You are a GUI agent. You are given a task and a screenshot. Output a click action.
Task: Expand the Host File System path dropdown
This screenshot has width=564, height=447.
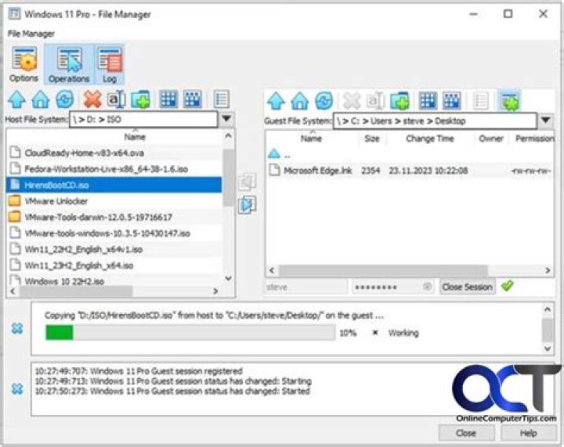[x=226, y=119]
